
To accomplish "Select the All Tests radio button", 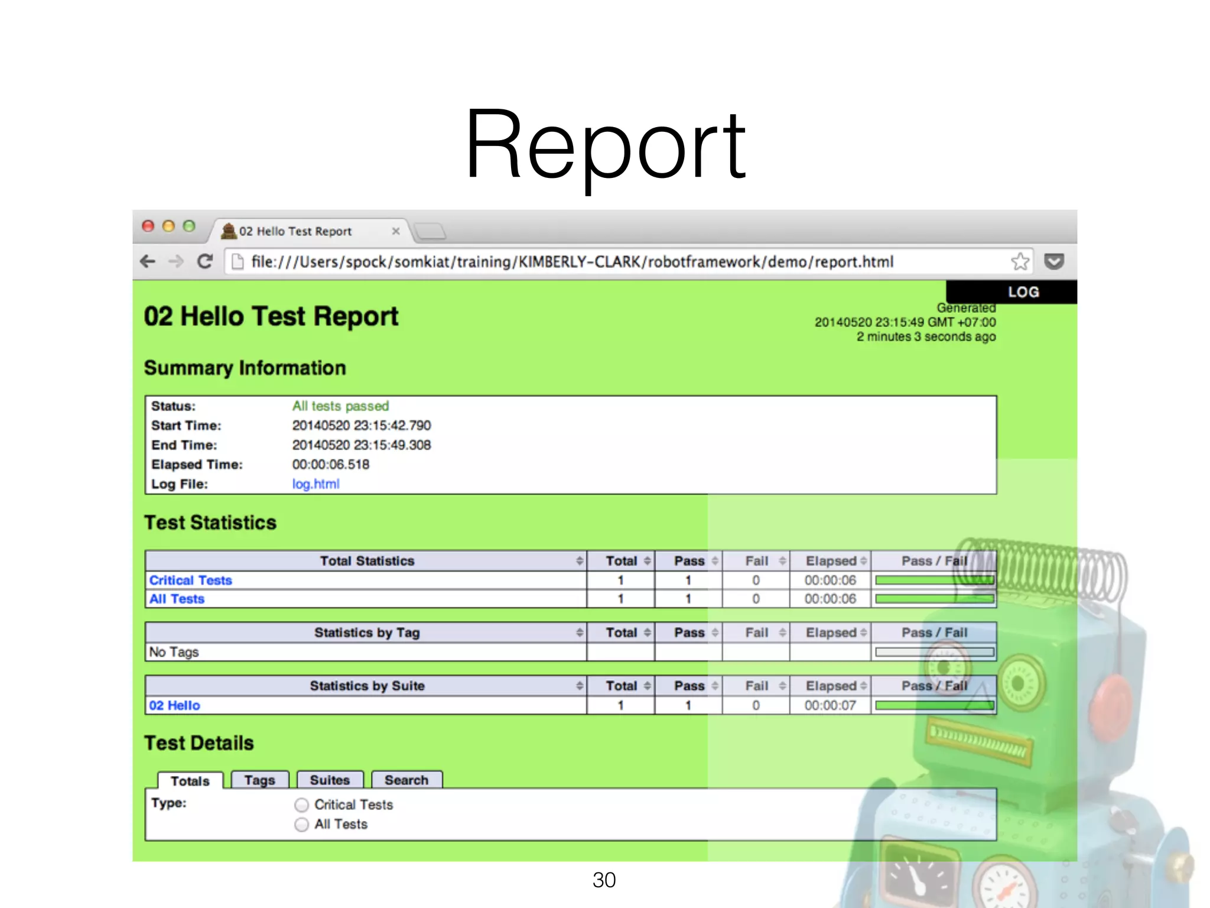I will 302,825.
